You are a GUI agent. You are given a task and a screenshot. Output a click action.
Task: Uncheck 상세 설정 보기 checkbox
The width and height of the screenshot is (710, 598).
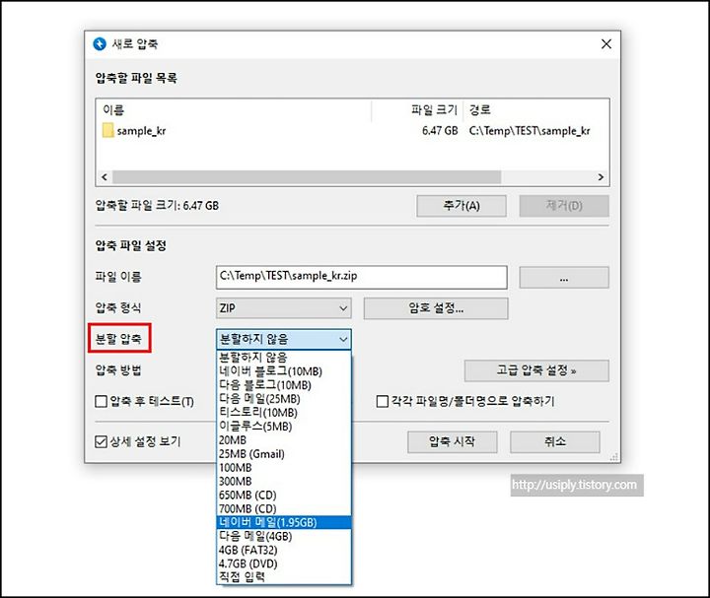click(x=101, y=441)
